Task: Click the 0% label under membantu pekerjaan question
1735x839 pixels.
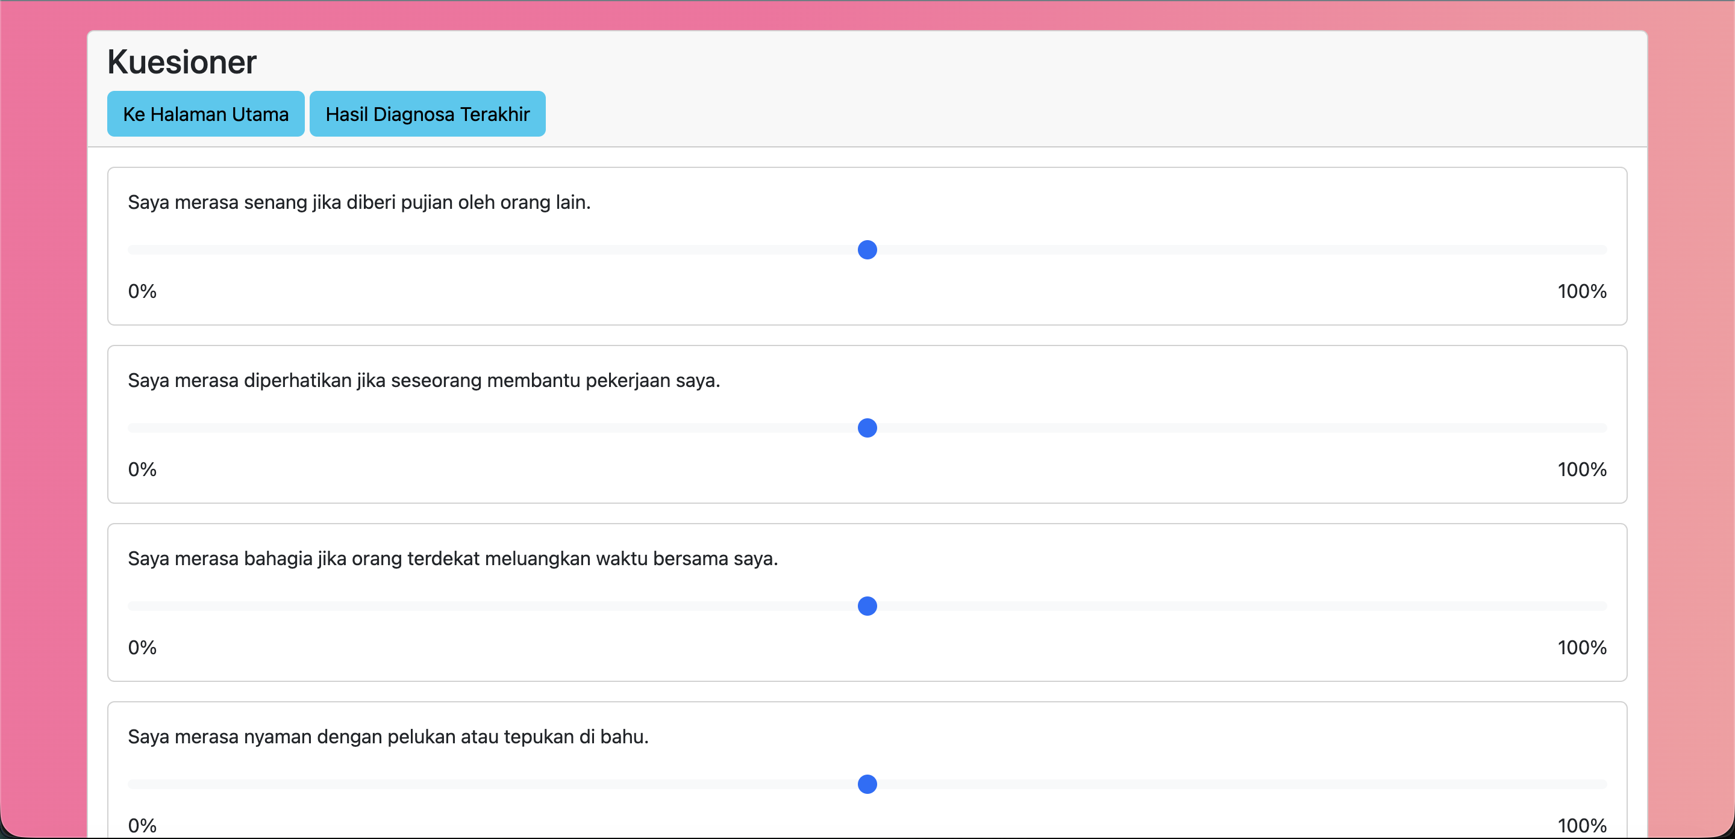Action: click(x=142, y=469)
